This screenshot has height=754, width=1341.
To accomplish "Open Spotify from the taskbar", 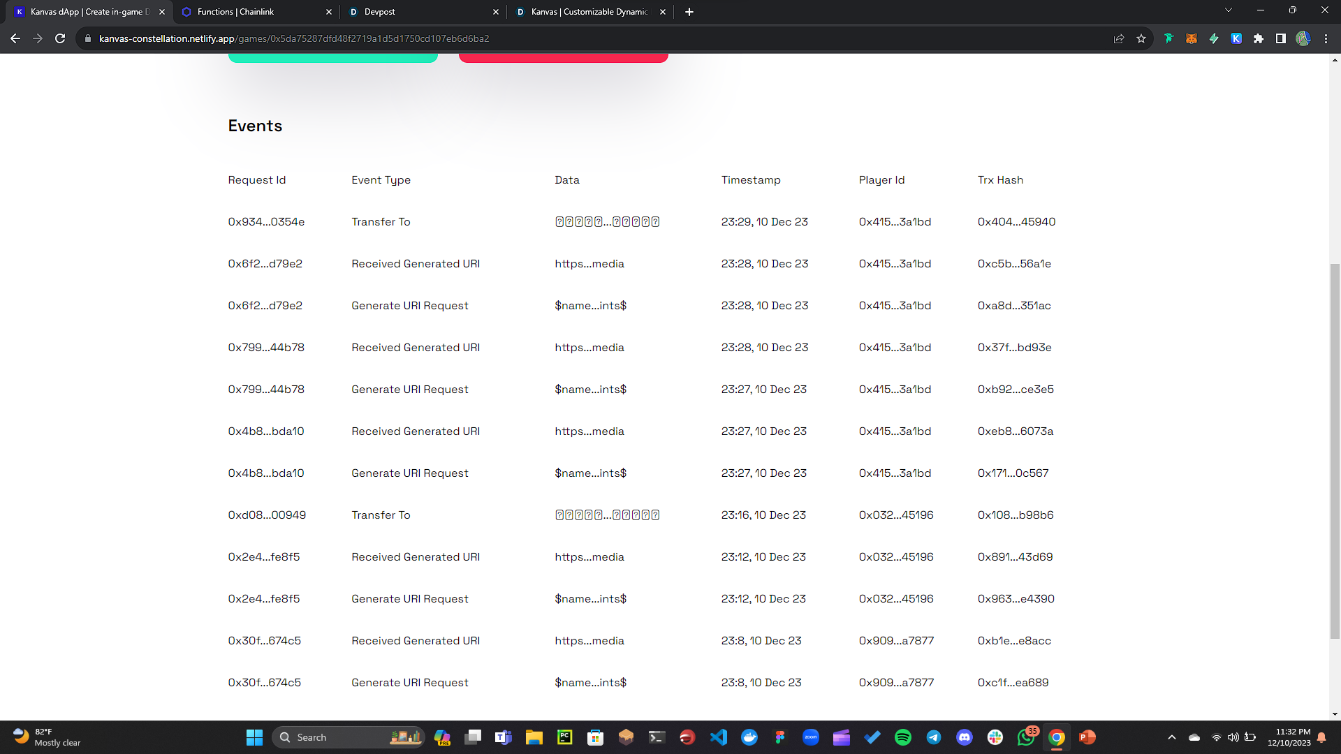I will click(903, 737).
